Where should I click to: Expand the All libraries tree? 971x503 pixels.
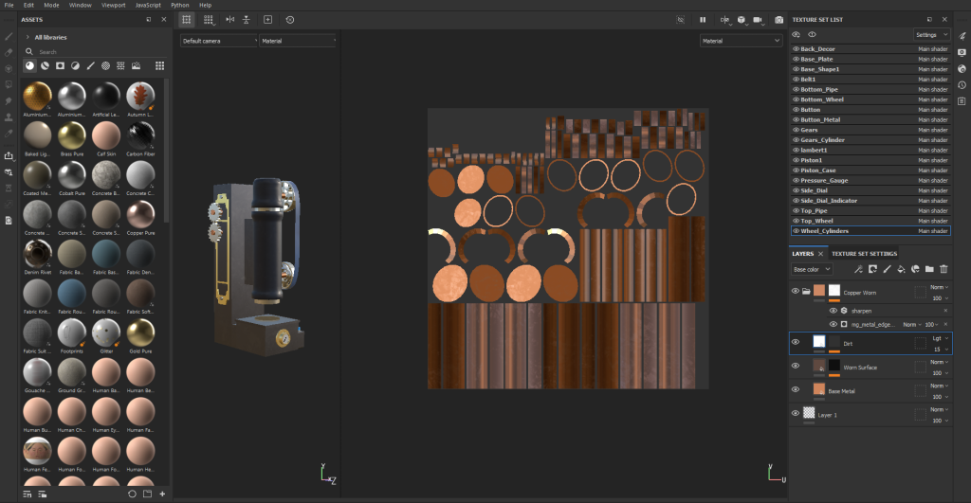(27, 37)
